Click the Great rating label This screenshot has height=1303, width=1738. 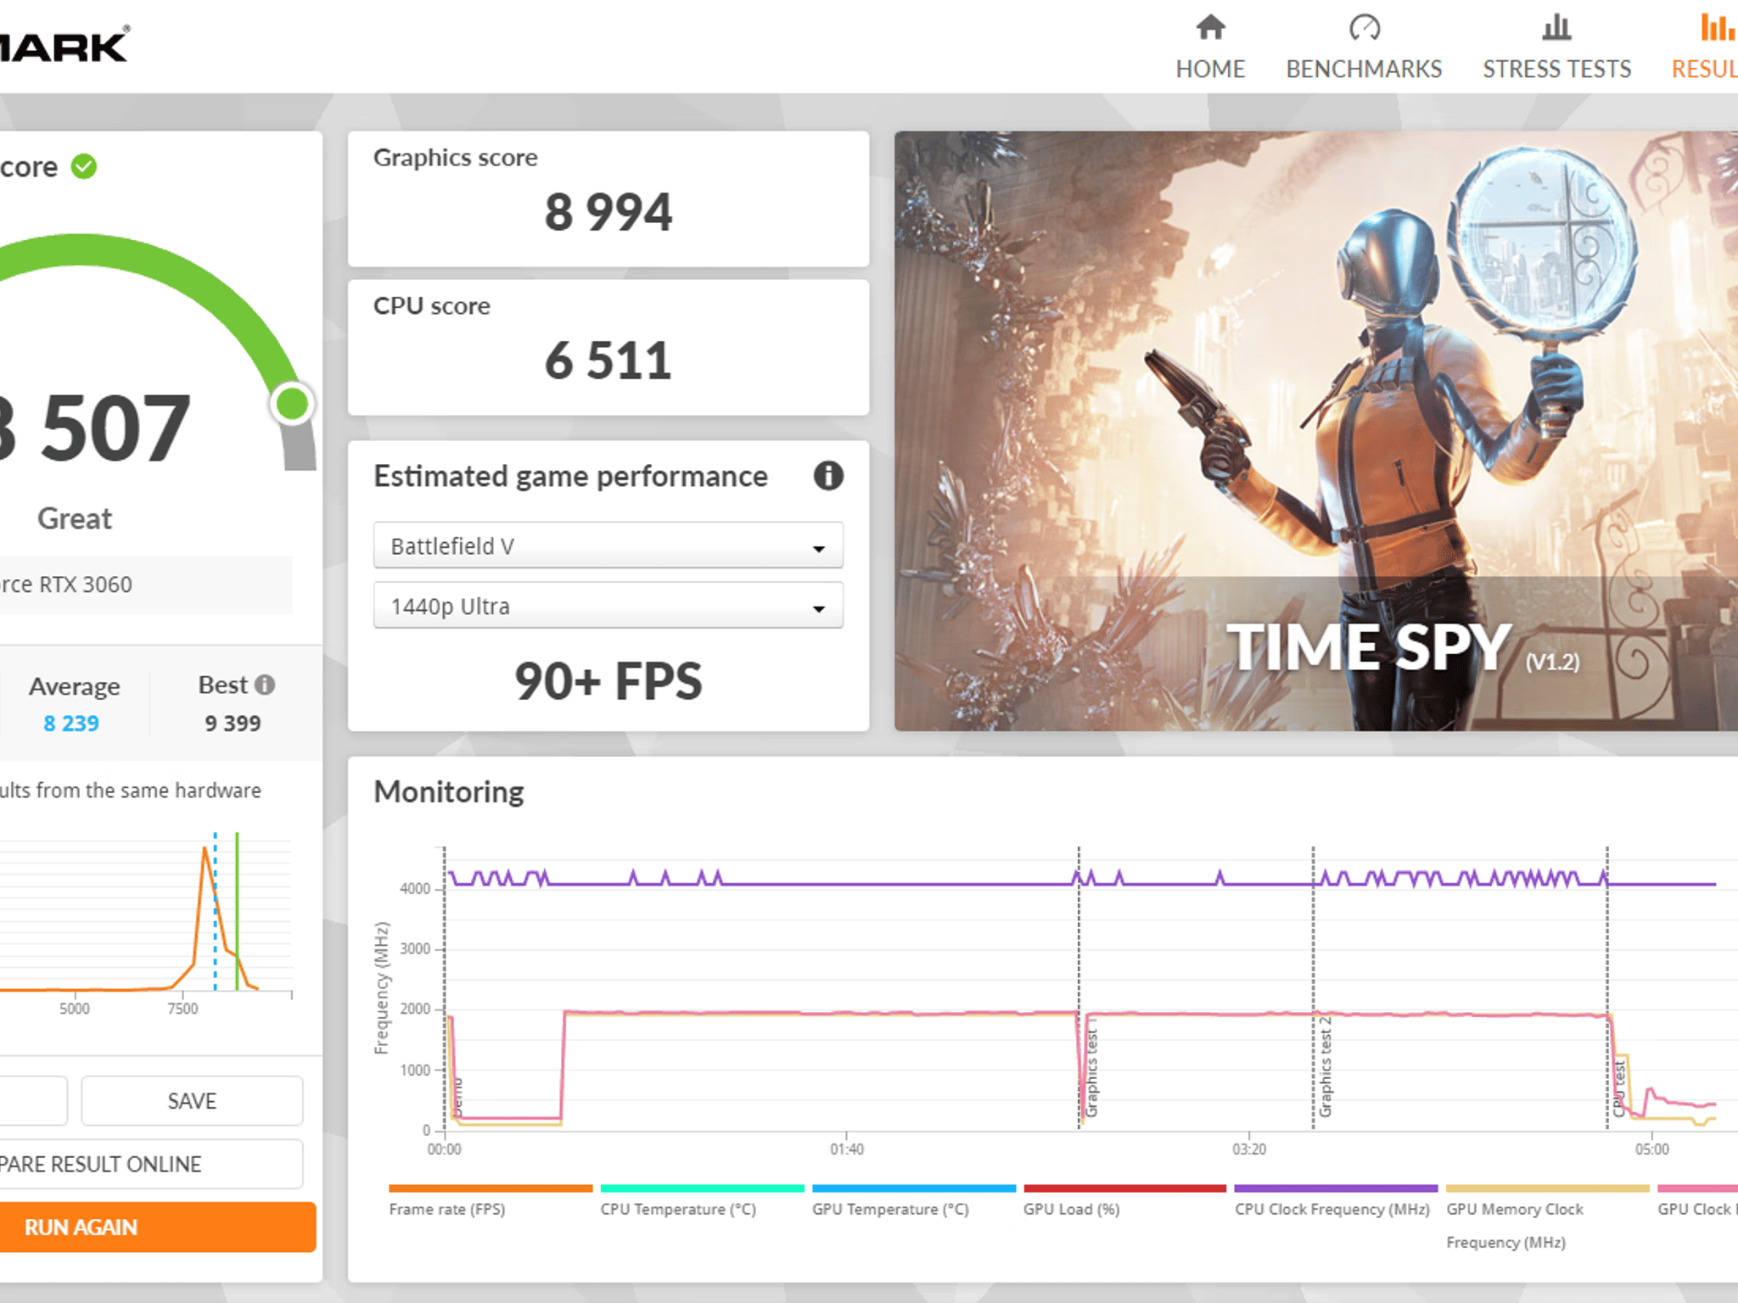pyautogui.click(x=75, y=518)
